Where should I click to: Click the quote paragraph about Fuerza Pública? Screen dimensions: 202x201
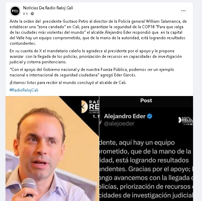(92, 72)
